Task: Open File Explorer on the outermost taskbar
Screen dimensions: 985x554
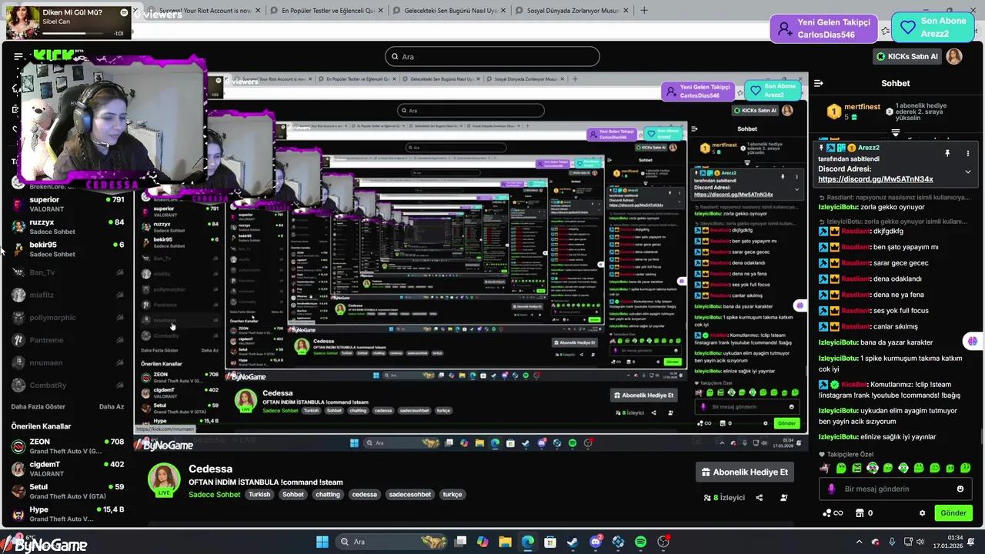Action: click(506, 542)
